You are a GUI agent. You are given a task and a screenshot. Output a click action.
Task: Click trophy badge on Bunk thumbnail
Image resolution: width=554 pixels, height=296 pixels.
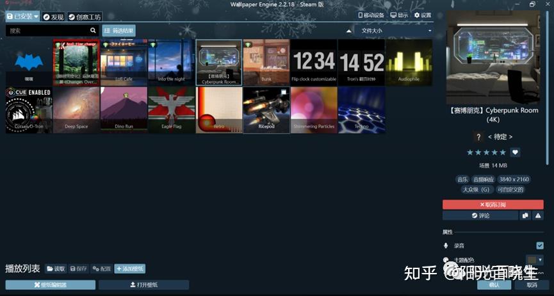coord(248,45)
